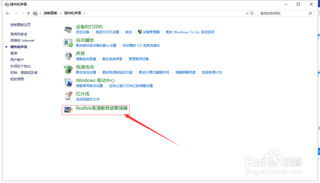Open 红外线 heading
Screen dimensions: 320x183
pos(83,94)
